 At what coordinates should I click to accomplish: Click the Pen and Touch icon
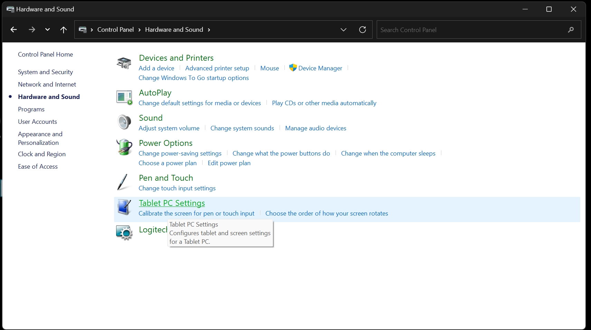[123, 182]
